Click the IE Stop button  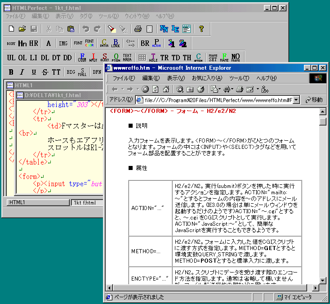[x=145, y=89]
